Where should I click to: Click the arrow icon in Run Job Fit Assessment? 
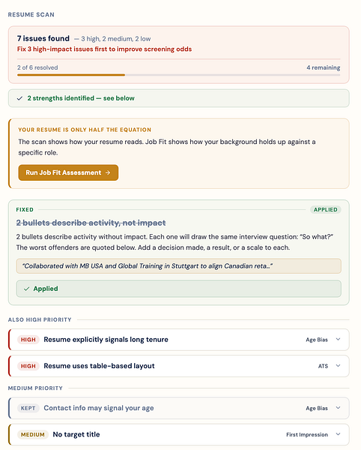click(108, 172)
